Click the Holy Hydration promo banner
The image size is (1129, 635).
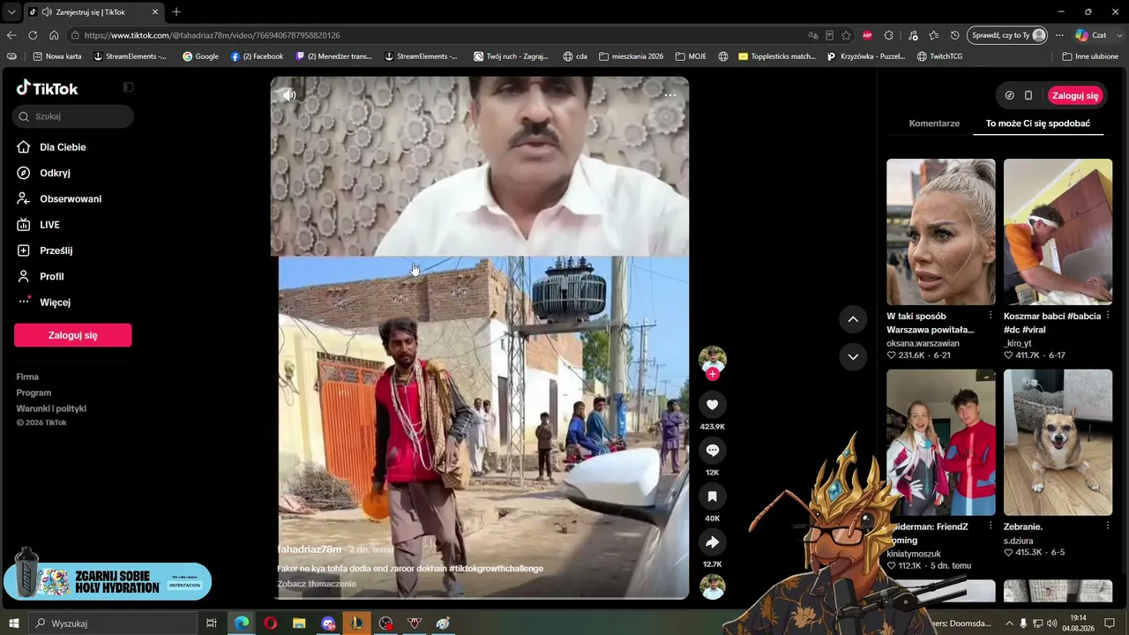108,581
